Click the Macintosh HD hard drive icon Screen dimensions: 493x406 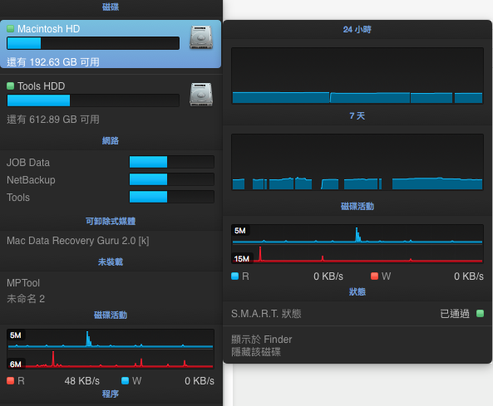click(201, 37)
